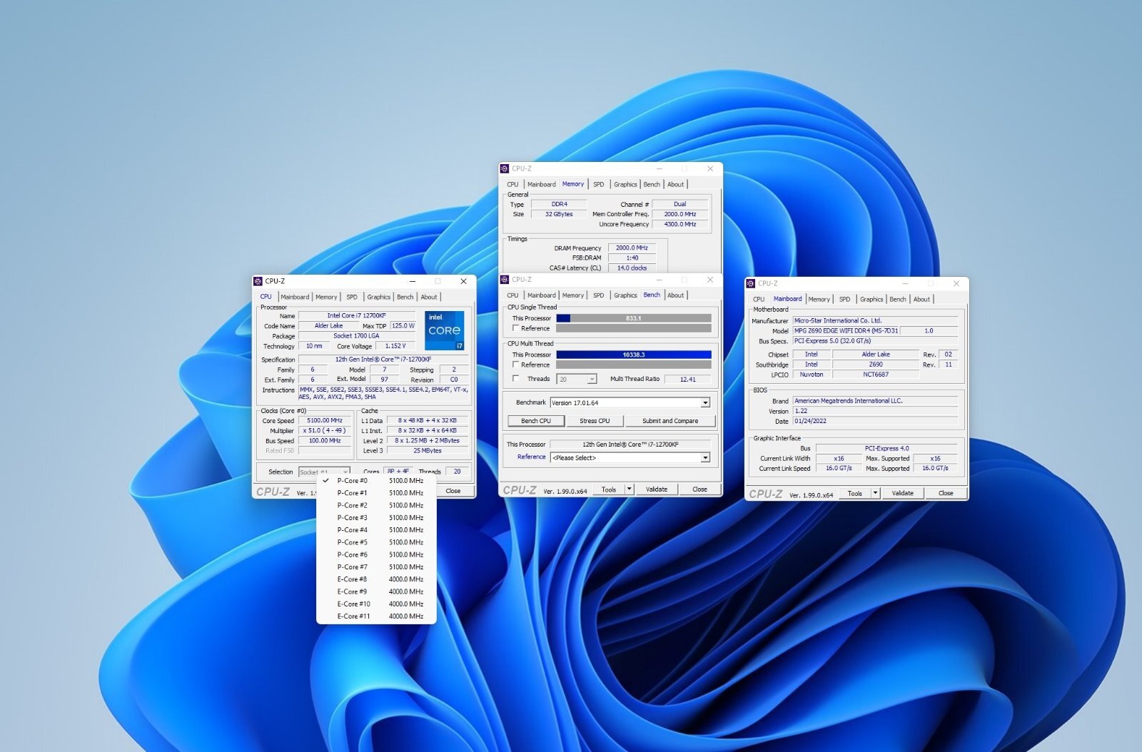Switch to Mainboard tab in CPU window
Image resolution: width=1142 pixels, height=752 pixels.
295,297
